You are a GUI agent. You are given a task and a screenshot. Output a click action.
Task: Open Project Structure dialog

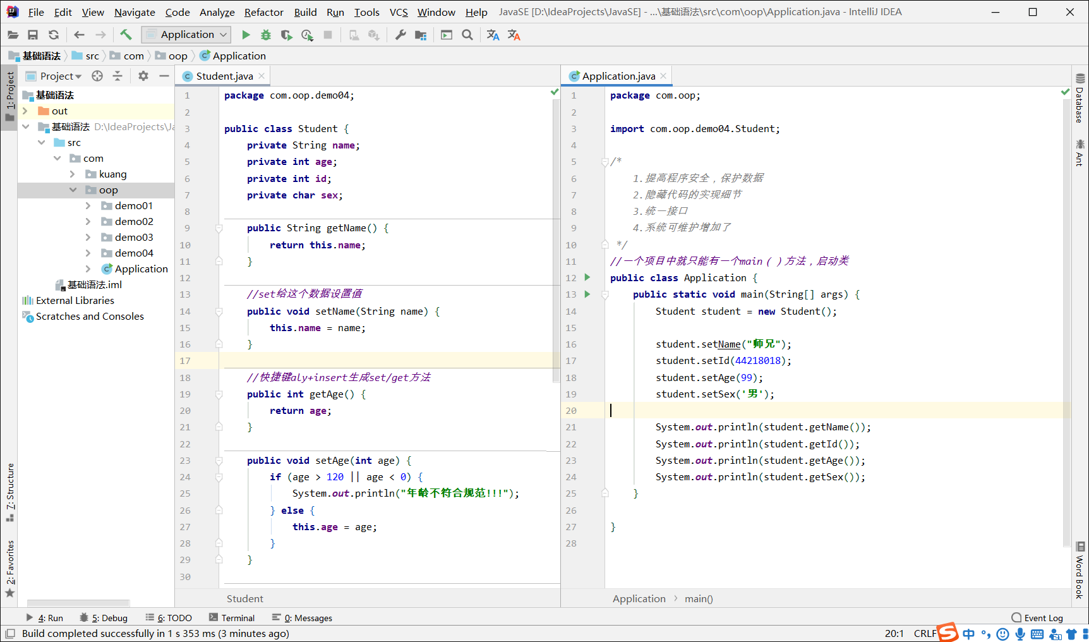pos(421,35)
